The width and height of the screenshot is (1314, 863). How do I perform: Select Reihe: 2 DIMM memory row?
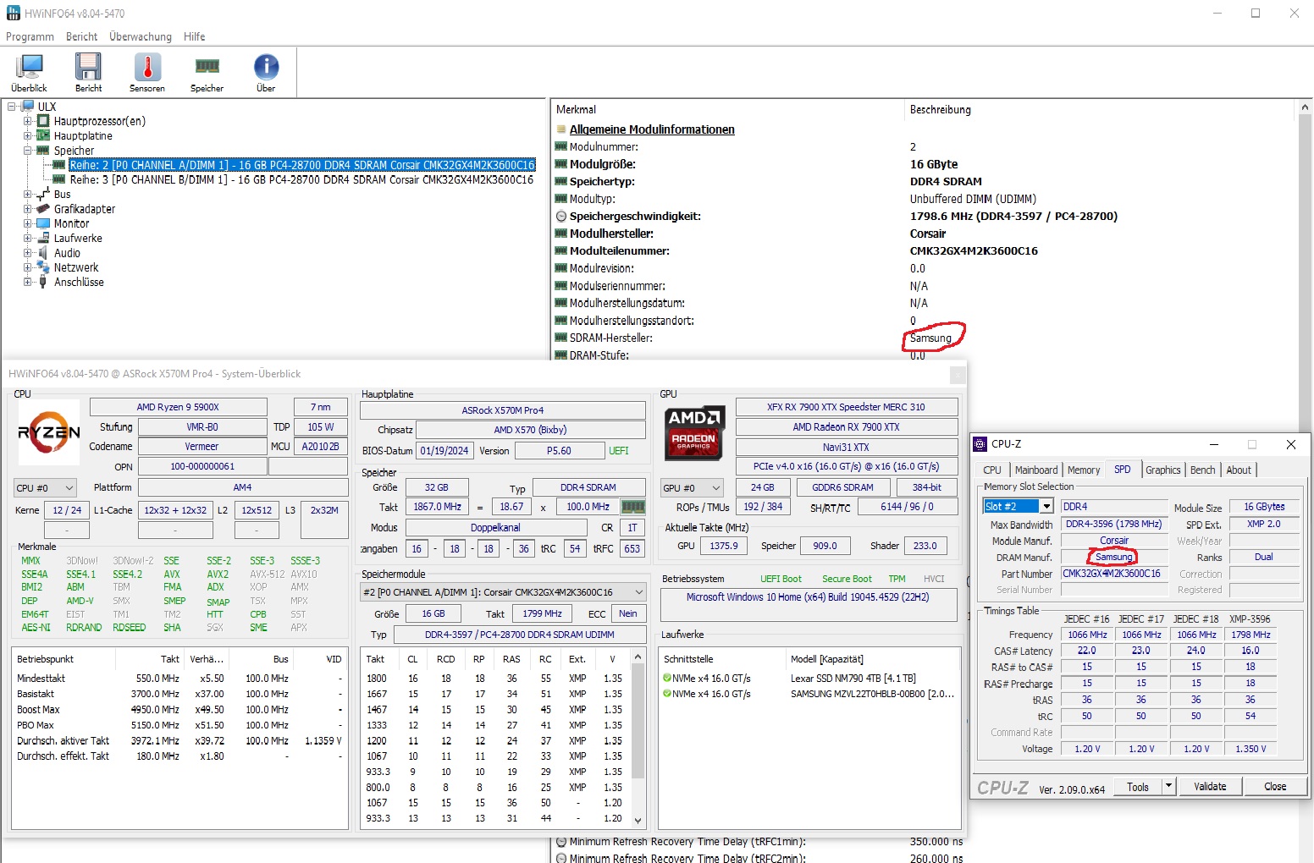point(301,165)
